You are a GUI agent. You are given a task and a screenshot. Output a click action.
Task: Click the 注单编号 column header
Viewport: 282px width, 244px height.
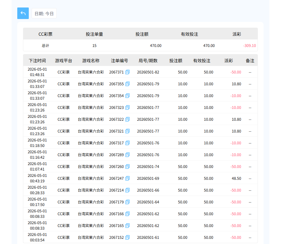click(119, 61)
